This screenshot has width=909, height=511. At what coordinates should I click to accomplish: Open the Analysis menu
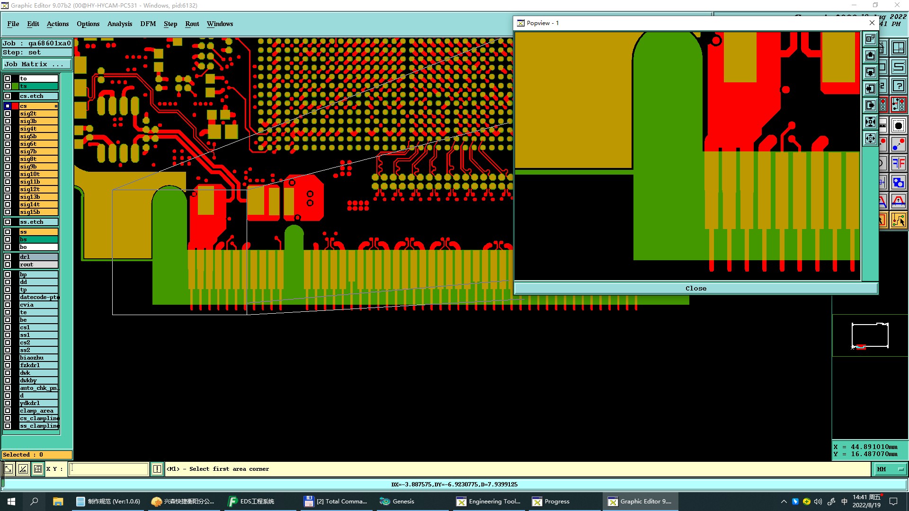[x=119, y=24]
